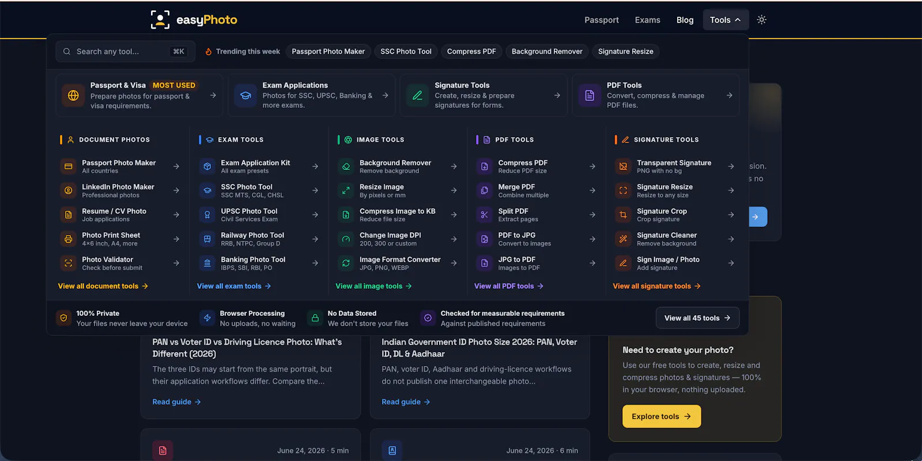Open the arrow on Passport & Visa card
Image resolution: width=922 pixels, height=461 pixels.
click(213, 95)
